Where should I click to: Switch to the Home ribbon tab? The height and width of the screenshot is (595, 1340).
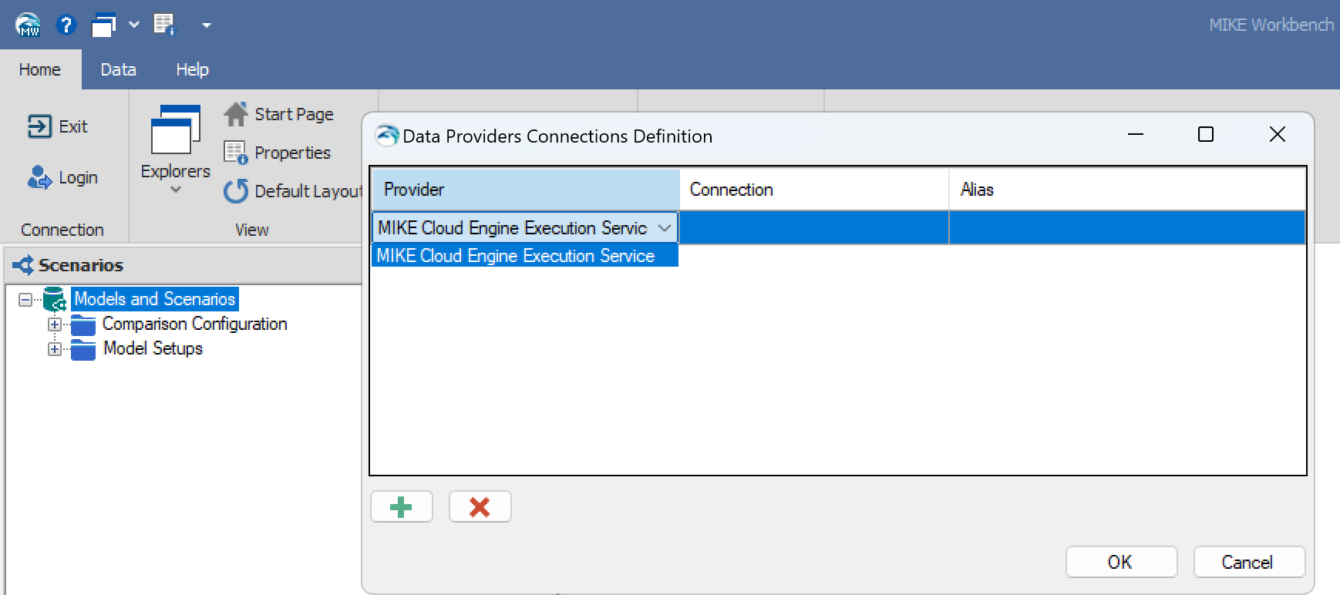click(x=40, y=69)
